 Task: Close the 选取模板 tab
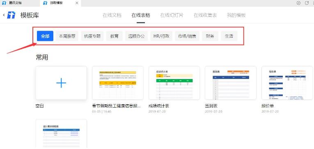(77, 3)
